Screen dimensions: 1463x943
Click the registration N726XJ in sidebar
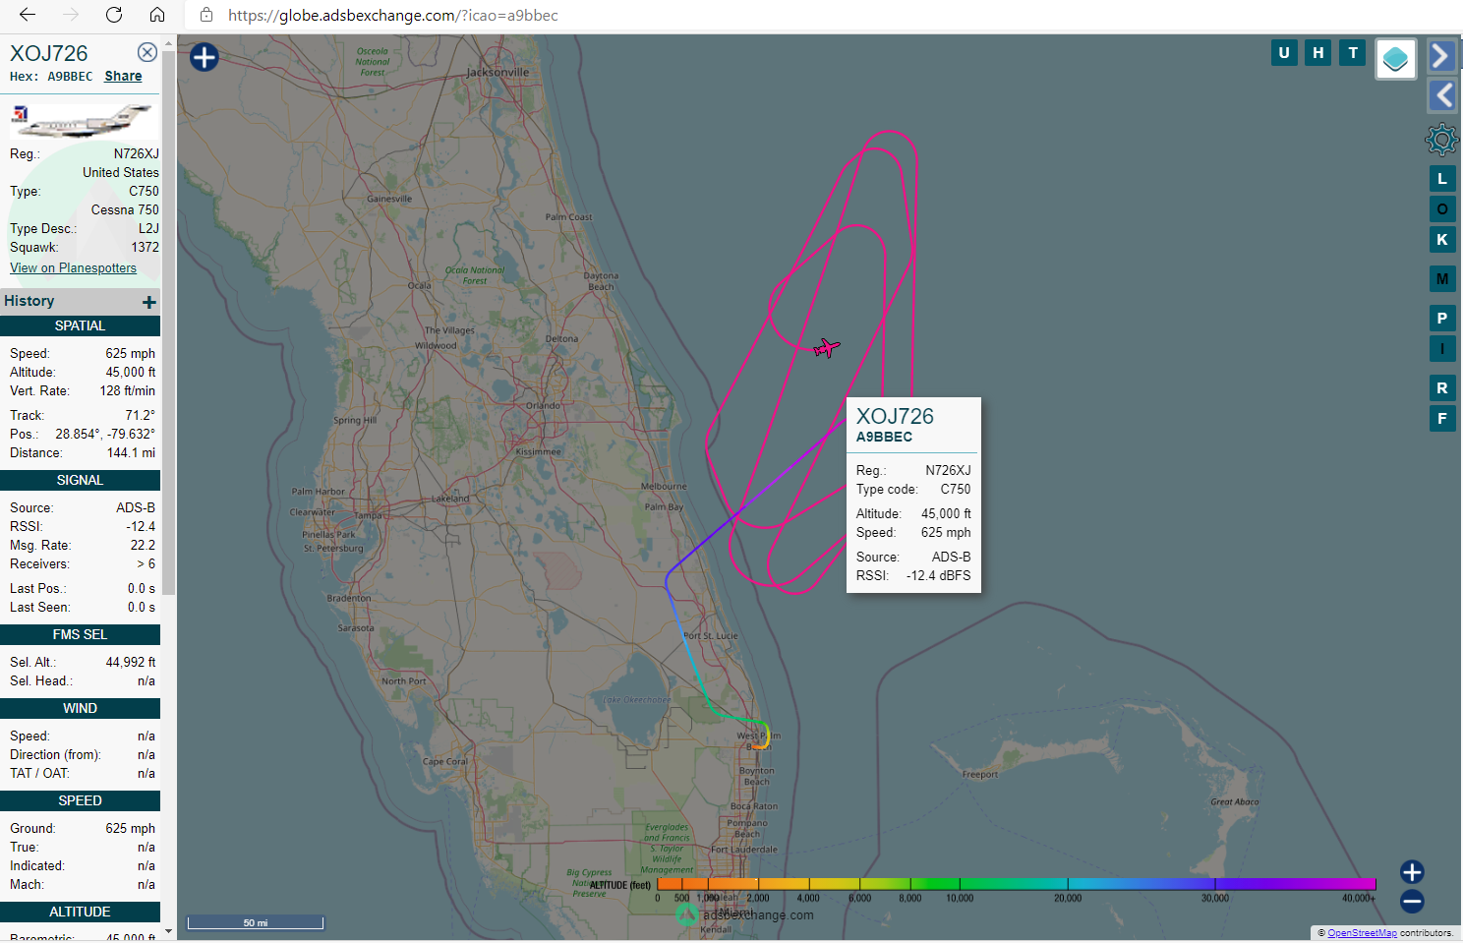pos(136,153)
